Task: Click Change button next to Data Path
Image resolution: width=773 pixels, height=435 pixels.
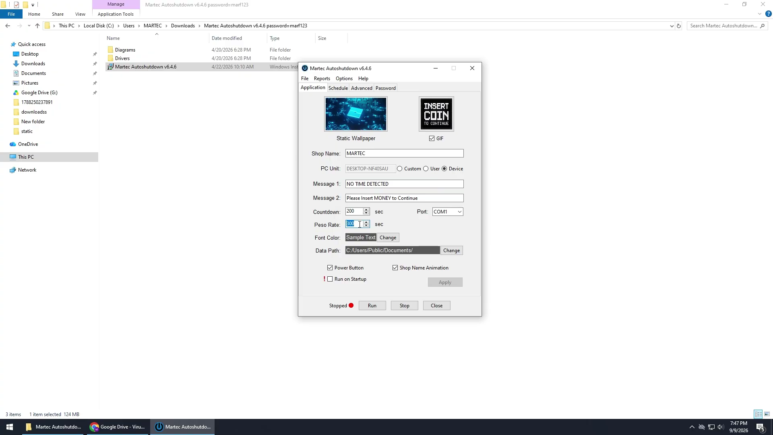Action: click(451, 251)
